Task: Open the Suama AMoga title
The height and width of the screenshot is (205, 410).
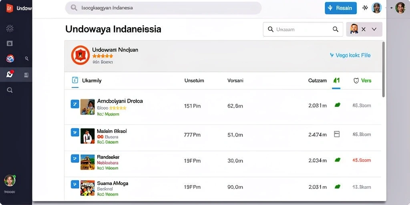Action: (x=113, y=183)
